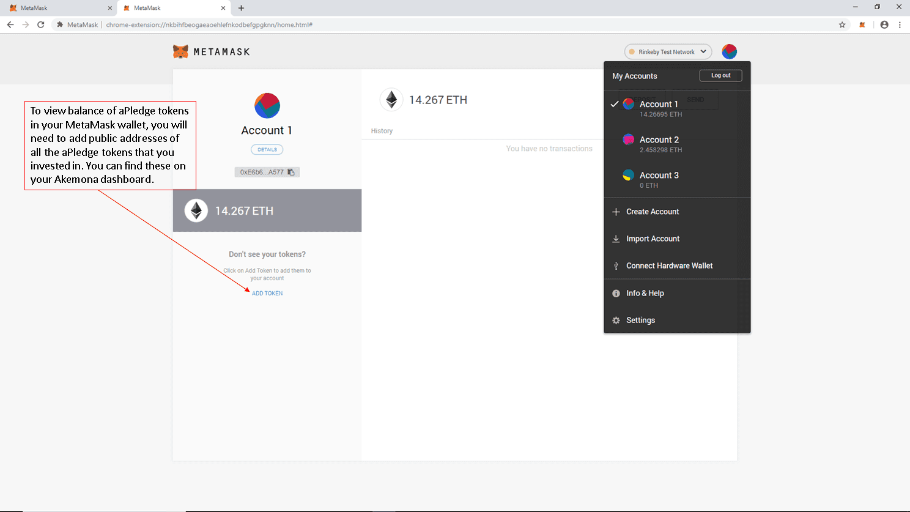Switch to Account 2

[677, 144]
